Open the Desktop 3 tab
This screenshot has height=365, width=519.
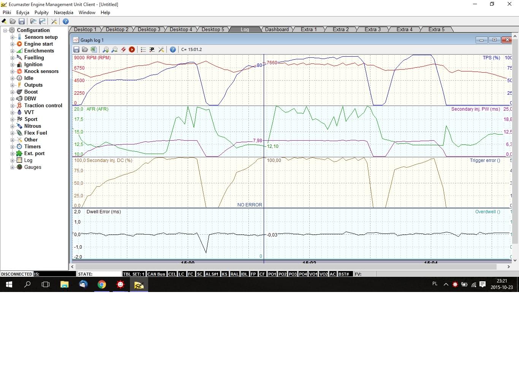pos(149,30)
